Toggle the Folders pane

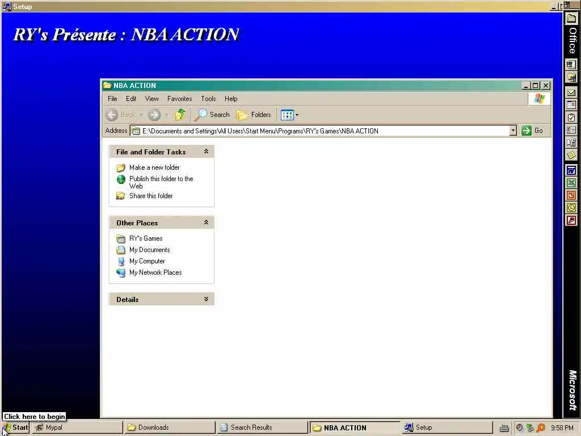(x=254, y=115)
